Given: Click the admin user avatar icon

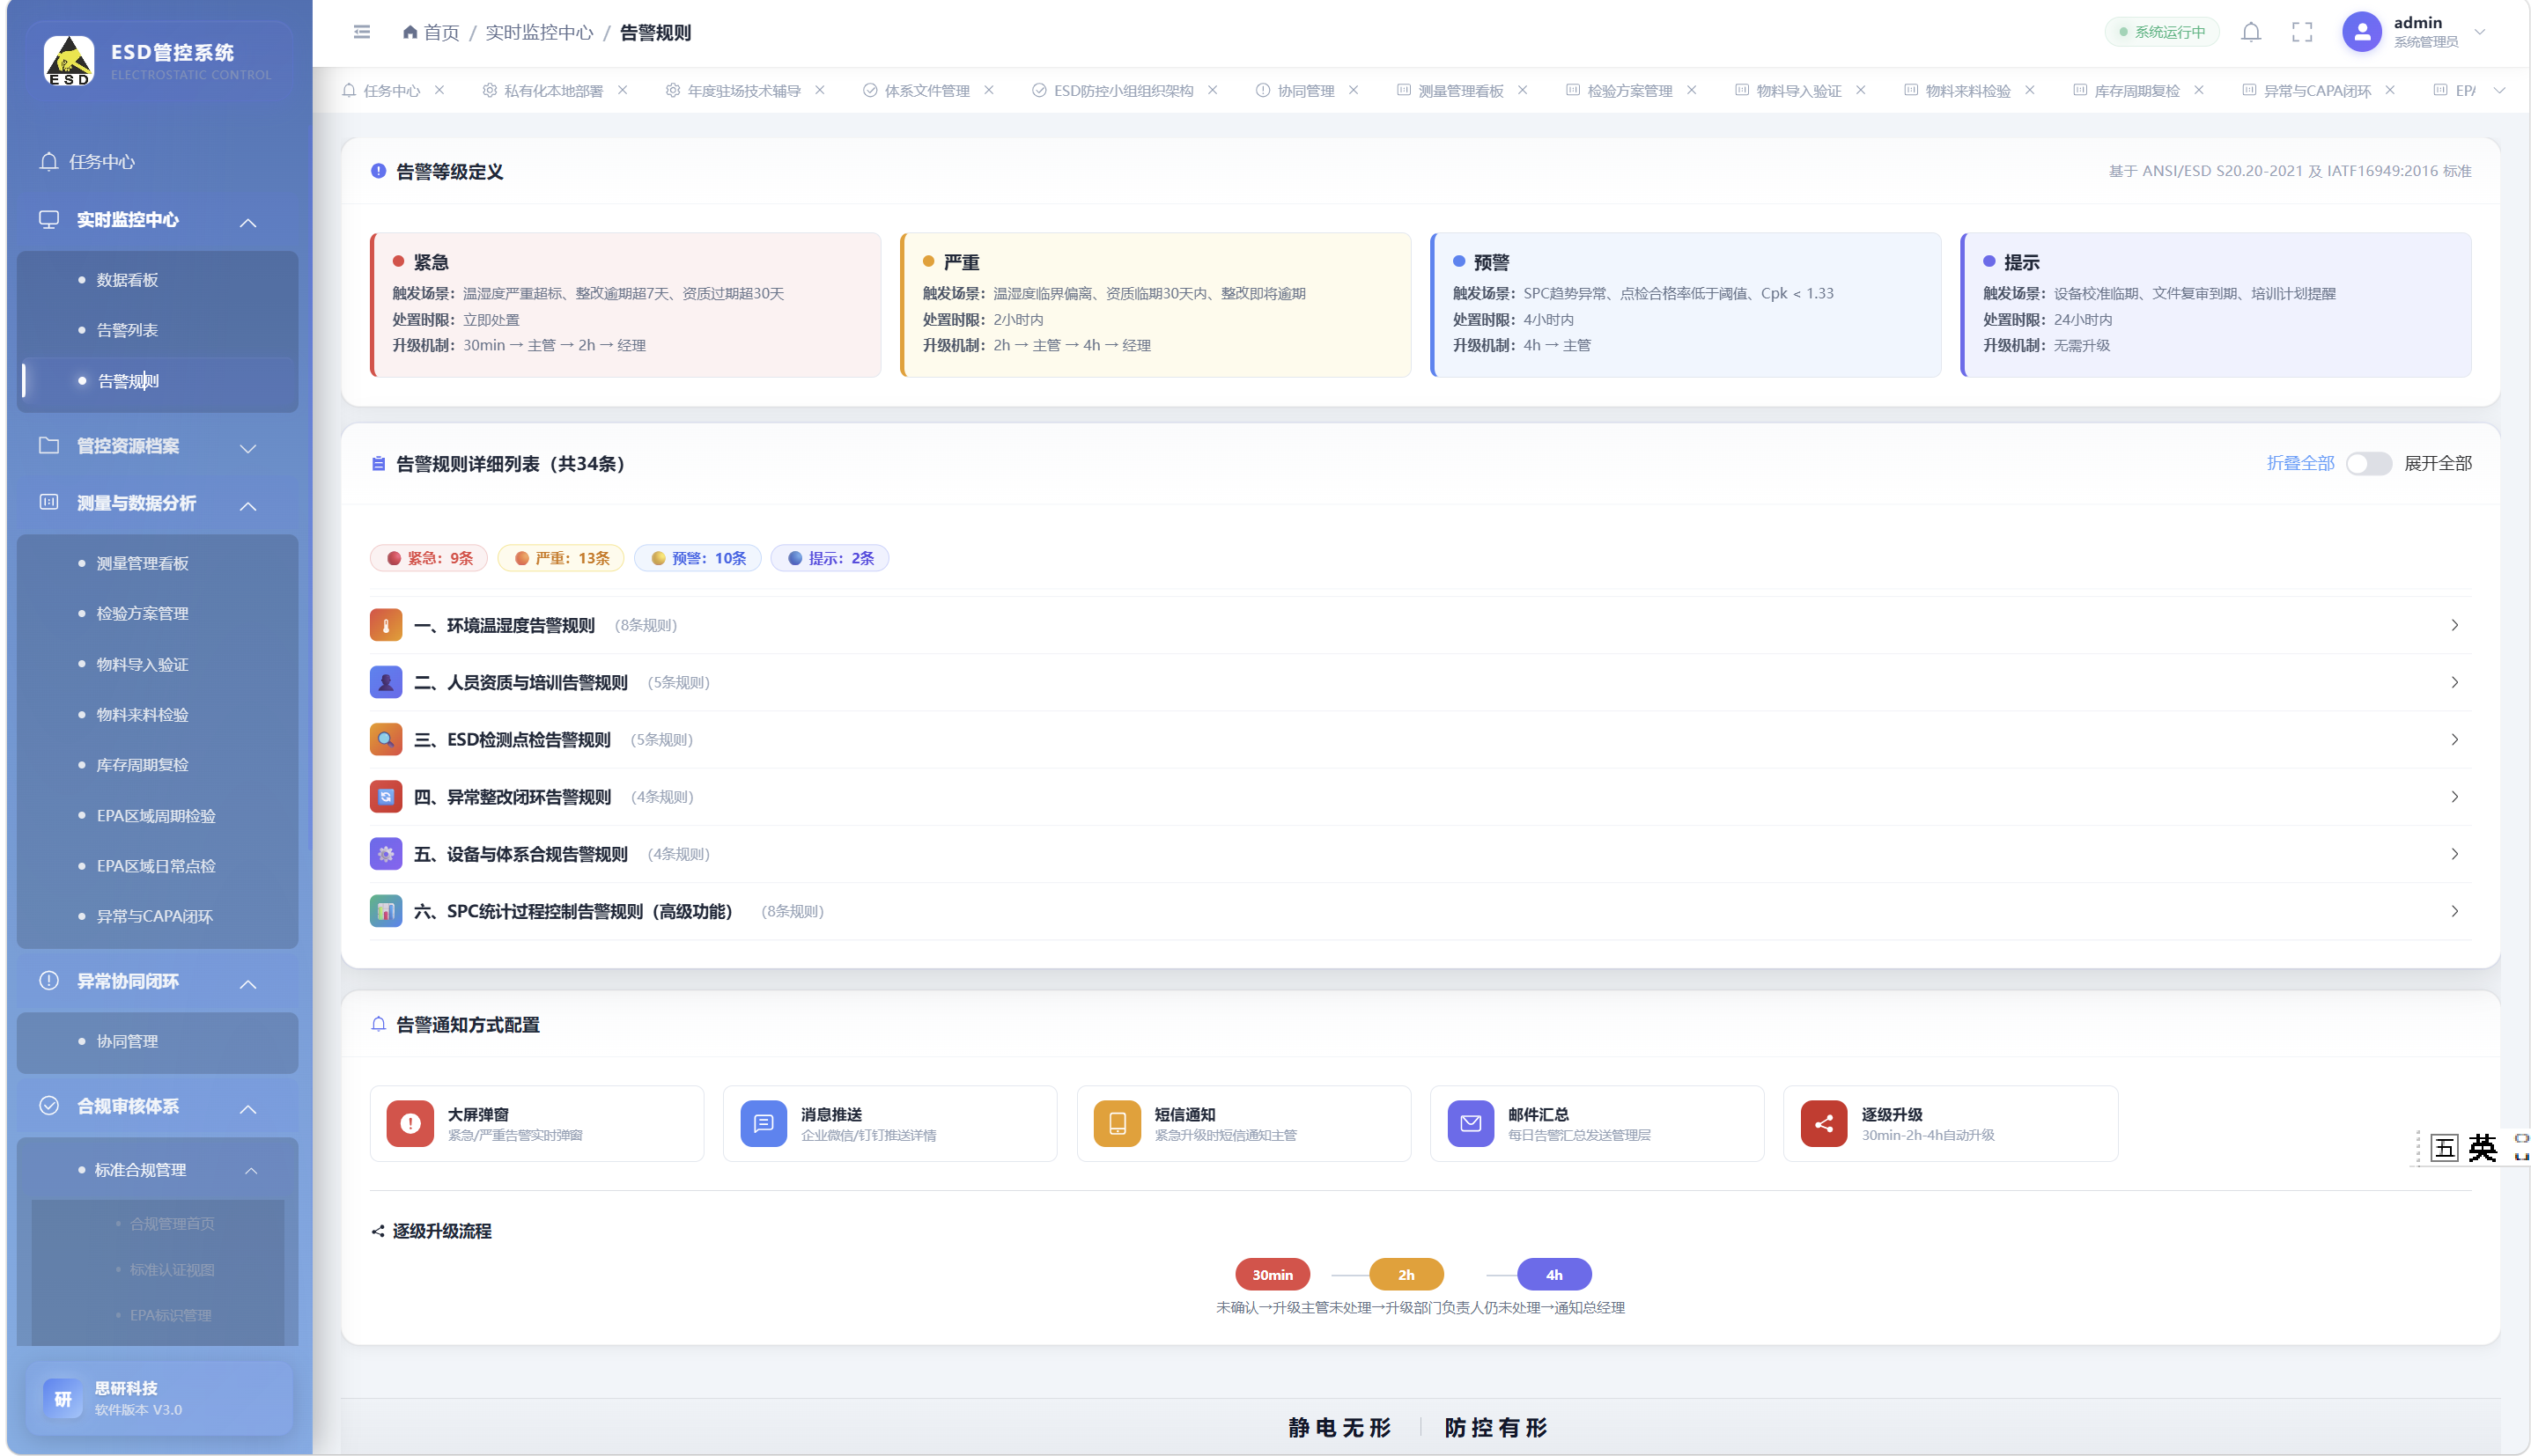Looking at the screenshot, I should [x=2362, y=32].
